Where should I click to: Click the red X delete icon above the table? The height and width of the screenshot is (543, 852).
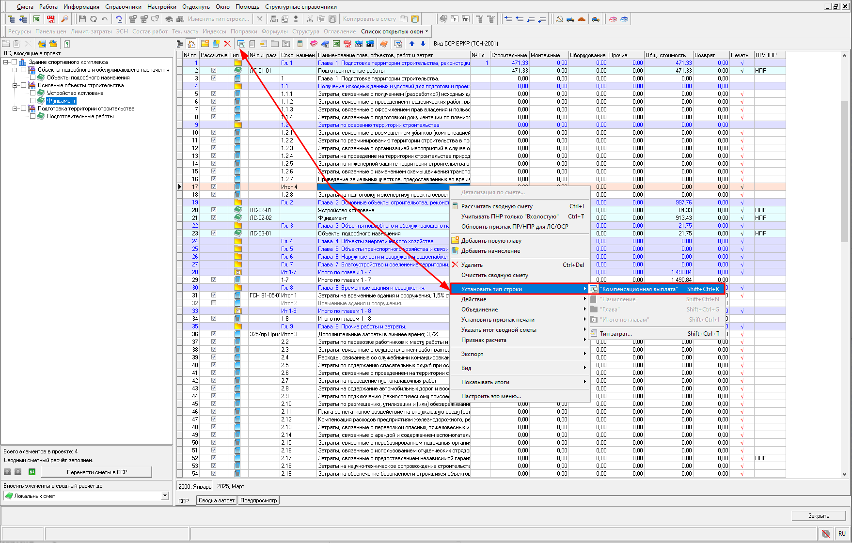click(x=227, y=44)
